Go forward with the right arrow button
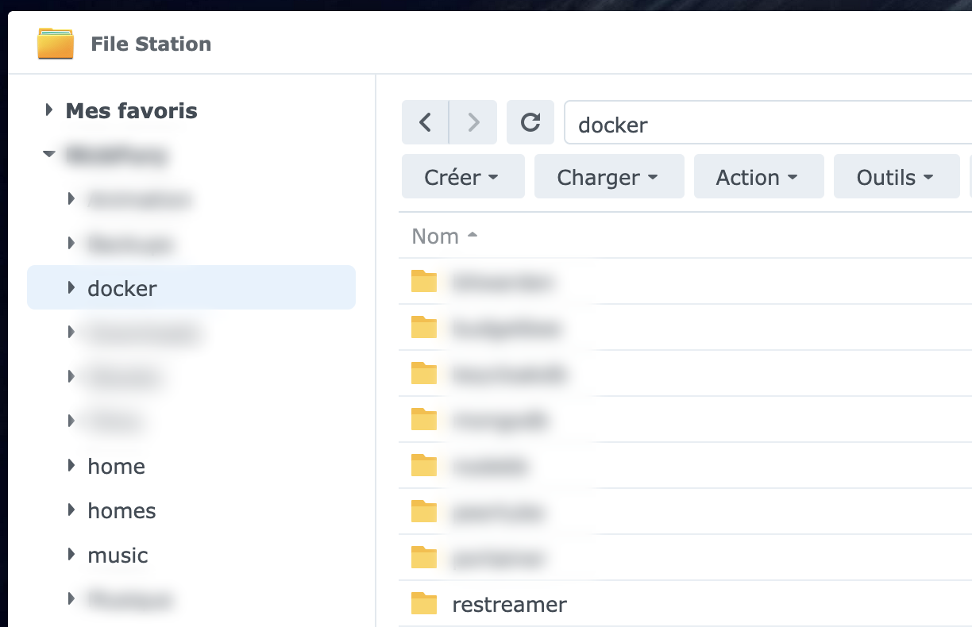972x627 pixels. [473, 122]
